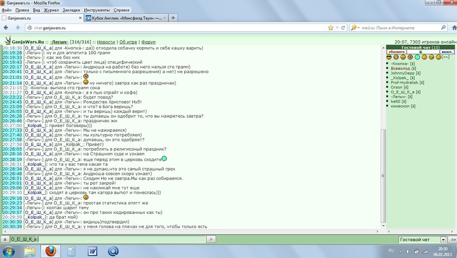Open the search engine dropdown by mail.ru icon
This screenshot has width=457, height=258.
[x=355, y=27]
